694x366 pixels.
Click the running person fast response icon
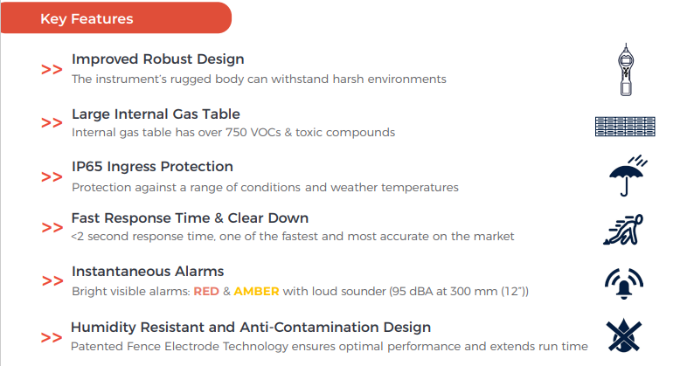(x=622, y=229)
